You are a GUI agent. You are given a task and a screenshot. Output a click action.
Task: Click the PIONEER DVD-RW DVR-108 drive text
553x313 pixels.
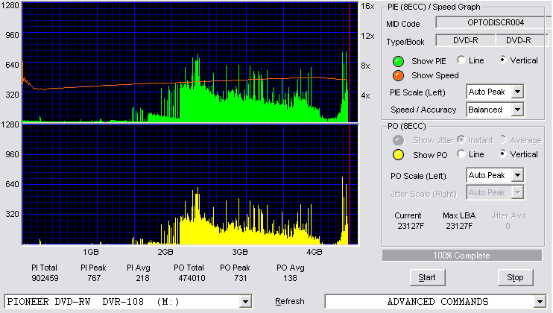(x=93, y=302)
